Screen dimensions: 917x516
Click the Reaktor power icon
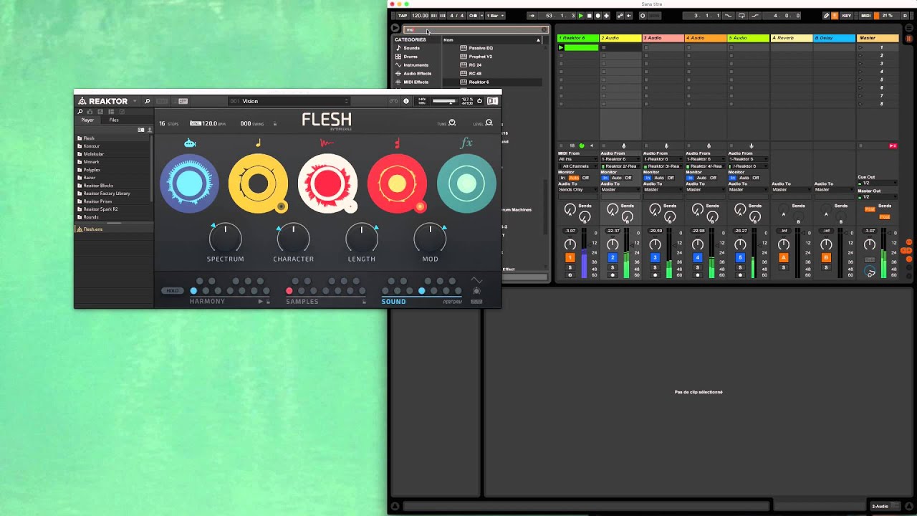tap(479, 101)
